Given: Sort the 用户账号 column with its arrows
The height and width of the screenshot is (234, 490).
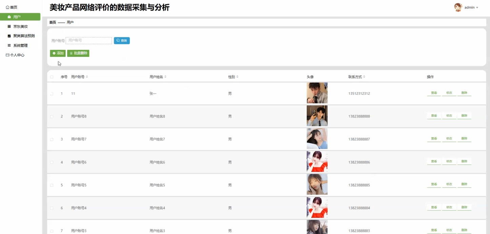Looking at the screenshot, I should (x=87, y=77).
